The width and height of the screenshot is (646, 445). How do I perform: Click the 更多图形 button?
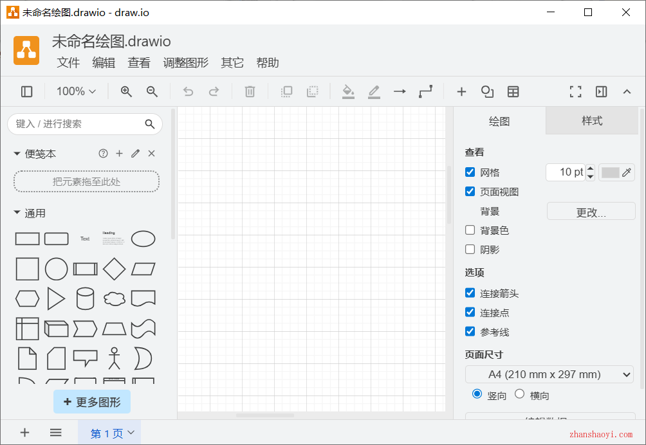(x=92, y=402)
